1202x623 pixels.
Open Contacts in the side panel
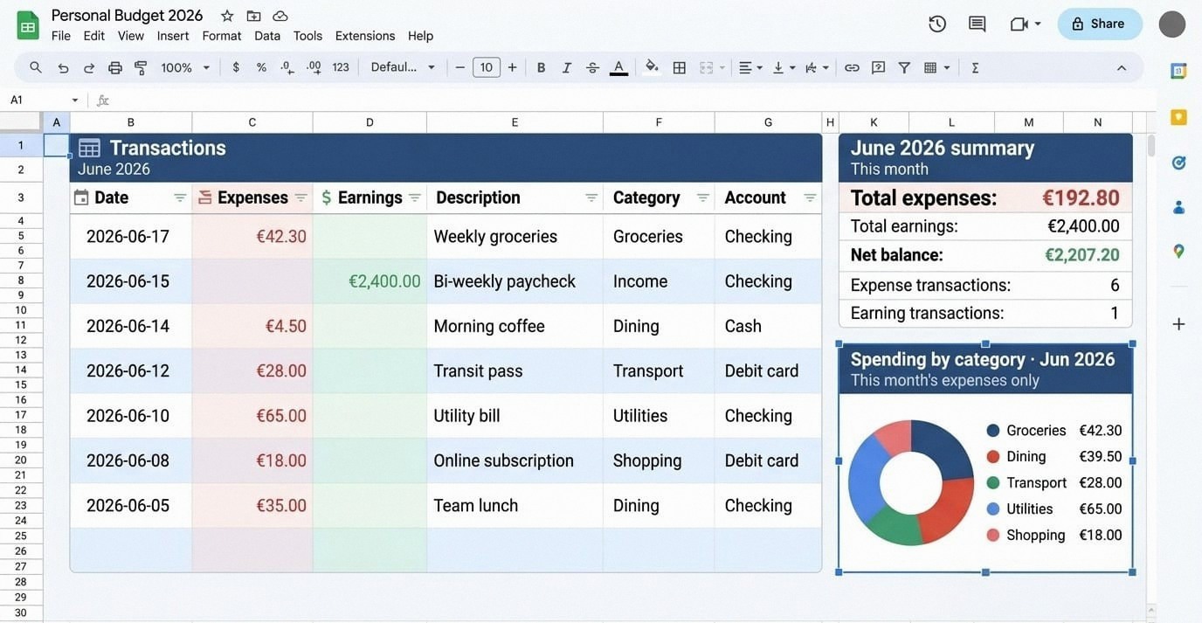(1178, 207)
